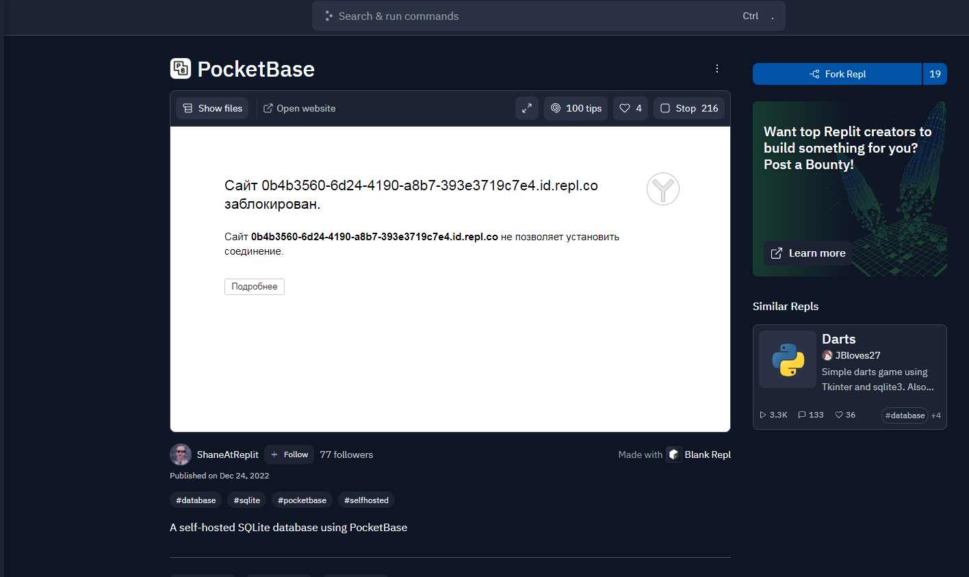Image resolution: width=969 pixels, height=577 pixels.
Task: Click Darts run count 3.3K
Action: click(x=773, y=415)
